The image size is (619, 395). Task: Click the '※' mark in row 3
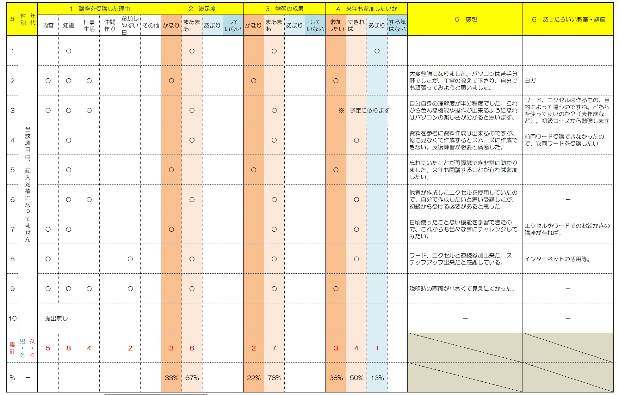point(341,110)
